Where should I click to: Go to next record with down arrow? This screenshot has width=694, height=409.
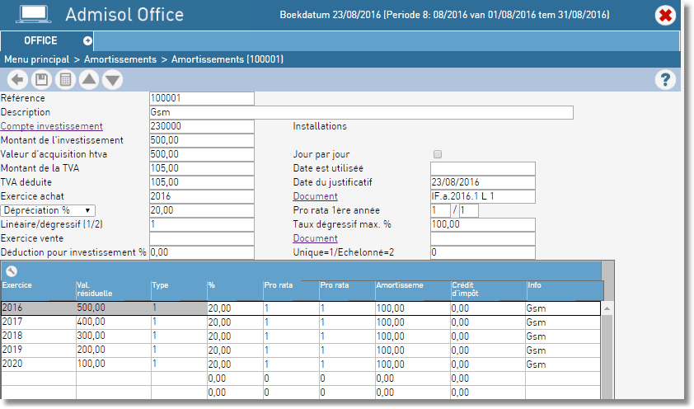[113, 80]
